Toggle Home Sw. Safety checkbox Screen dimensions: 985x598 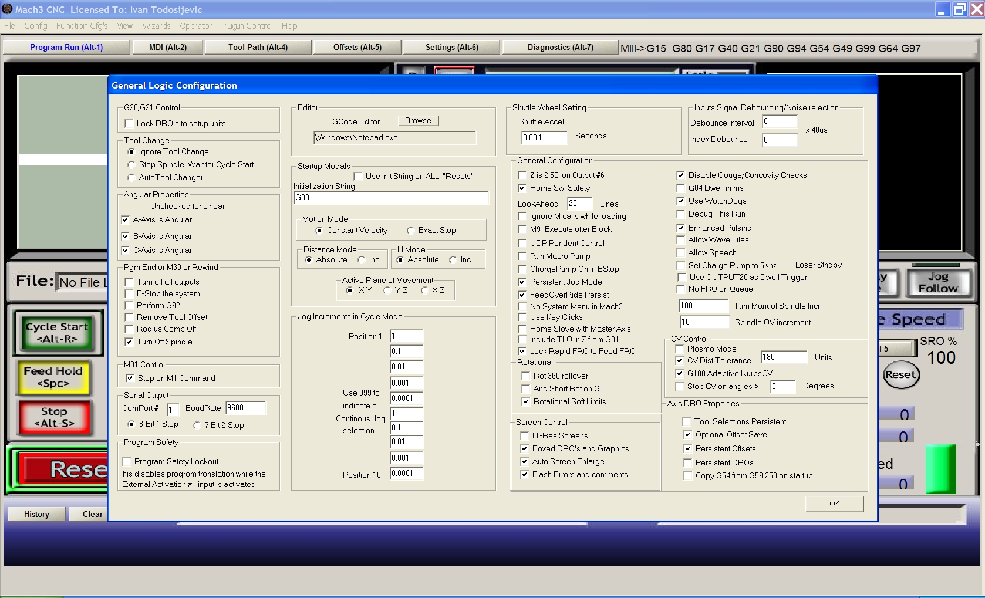(522, 188)
